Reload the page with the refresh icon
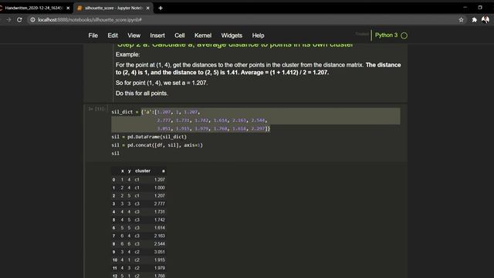 (x=19, y=19)
